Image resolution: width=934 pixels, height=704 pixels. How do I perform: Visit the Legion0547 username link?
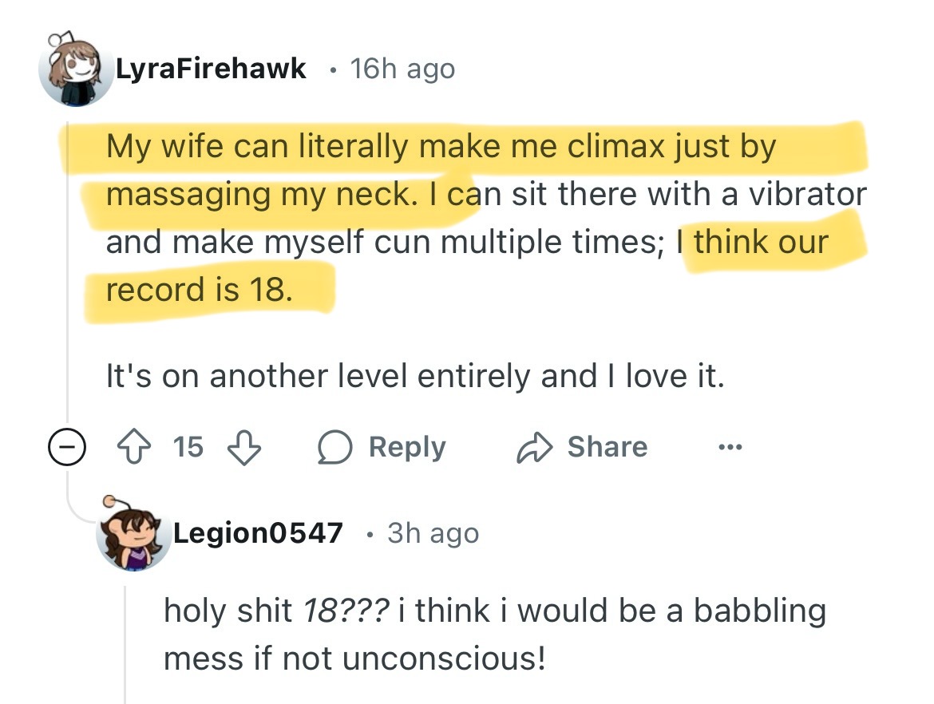(x=258, y=533)
